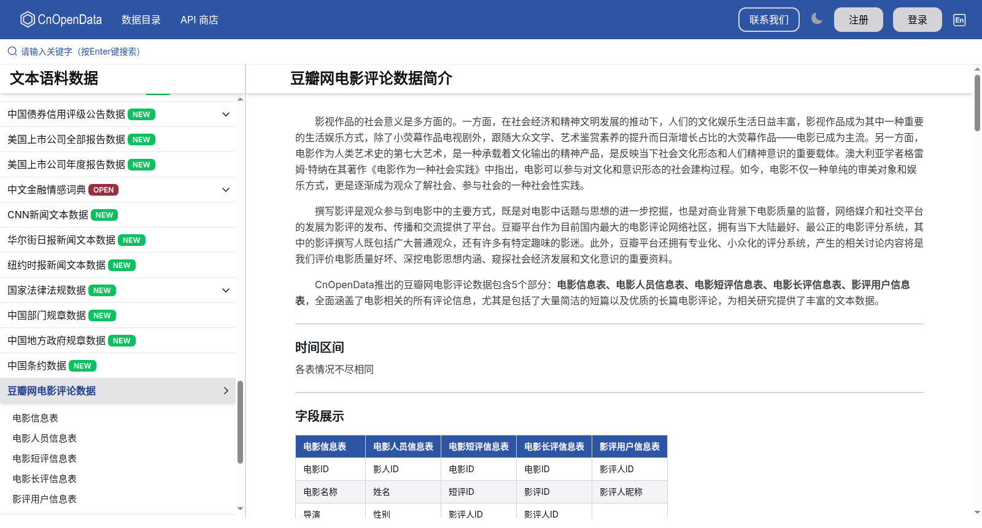This screenshot has height=528, width=982.
Task: Click OPEN badge on 中文金融情感词典
Action: [104, 190]
